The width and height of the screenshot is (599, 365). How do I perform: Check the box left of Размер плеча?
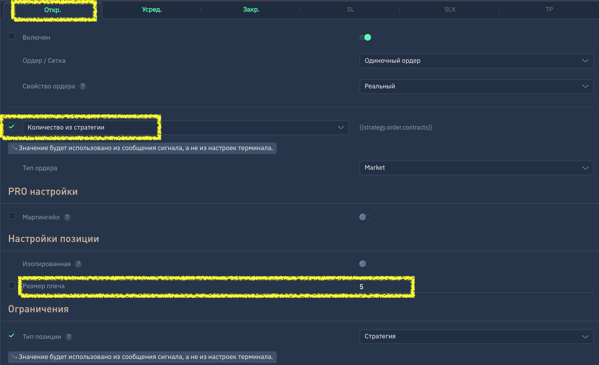click(12, 285)
